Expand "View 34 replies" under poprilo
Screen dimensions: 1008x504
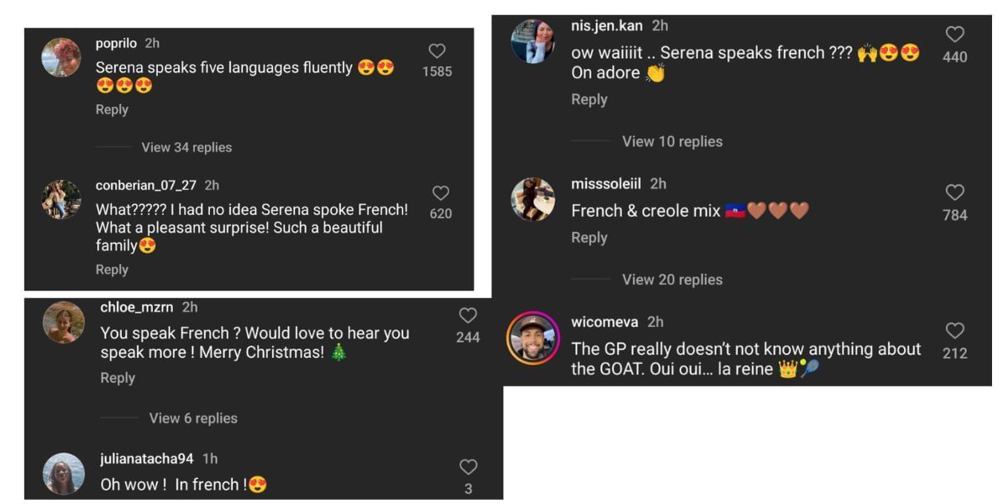pyautogui.click(x=186, y=147)
